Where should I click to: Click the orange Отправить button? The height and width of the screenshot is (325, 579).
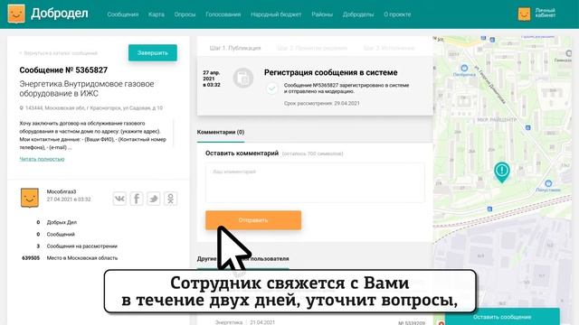253,220
